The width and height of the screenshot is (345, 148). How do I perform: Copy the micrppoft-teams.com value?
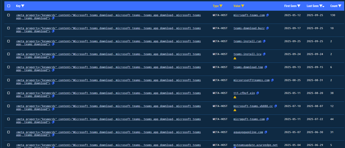[267, 119]
